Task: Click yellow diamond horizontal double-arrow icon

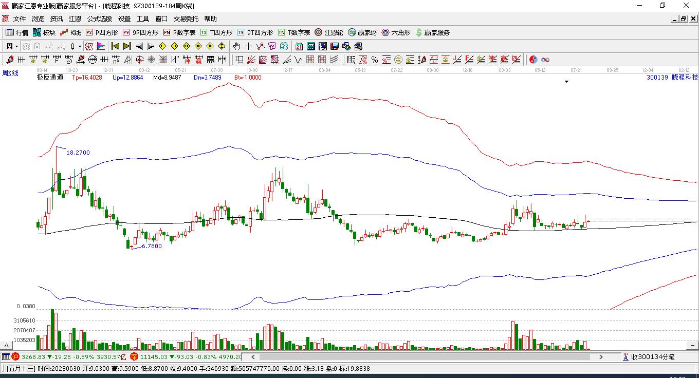Action: point(186,46)
